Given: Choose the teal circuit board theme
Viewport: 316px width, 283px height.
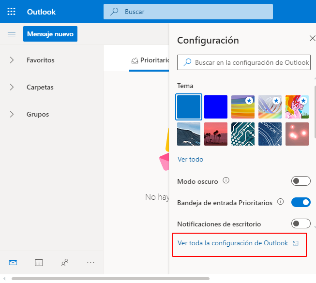Looking at the screenshot, I should coord(243,134).
